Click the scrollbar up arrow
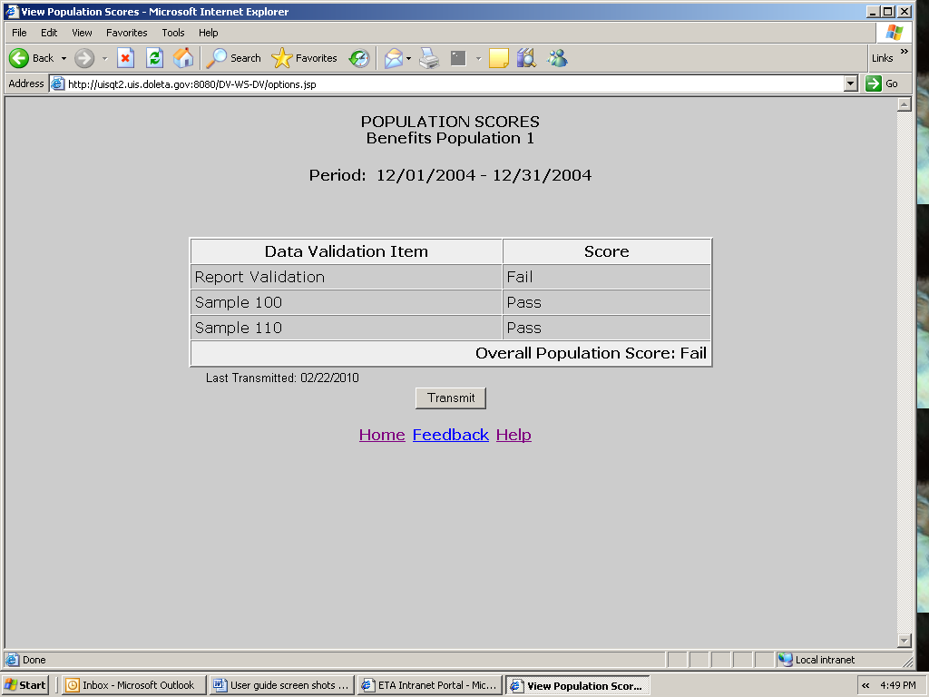929x697 pixels. pos(905,105)
